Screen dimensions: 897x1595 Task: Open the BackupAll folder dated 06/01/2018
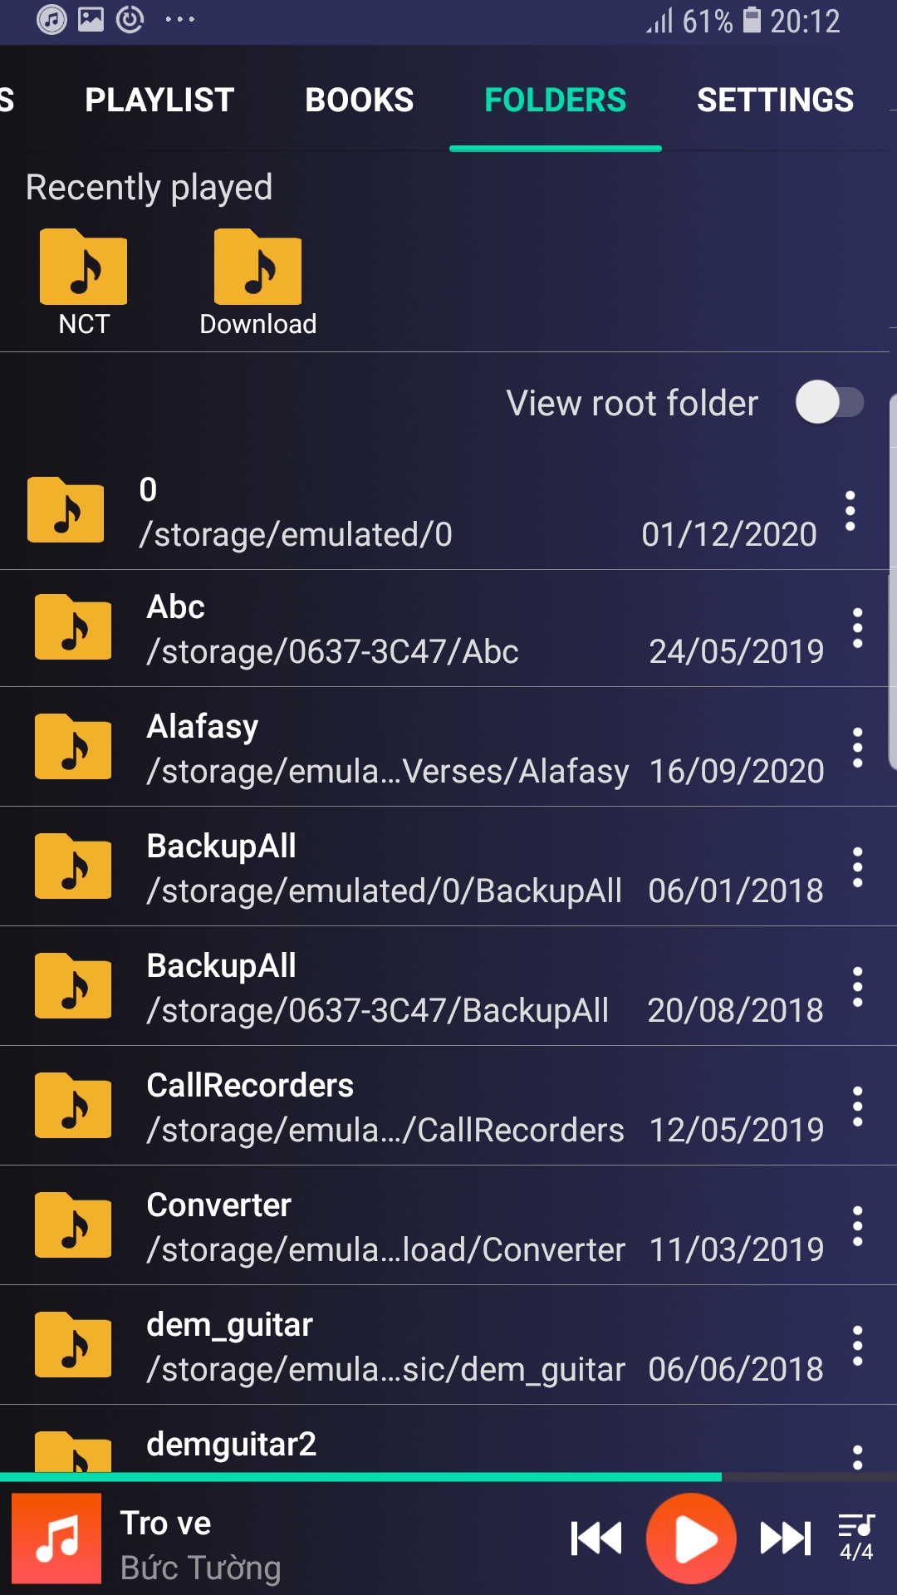(382, 867)
